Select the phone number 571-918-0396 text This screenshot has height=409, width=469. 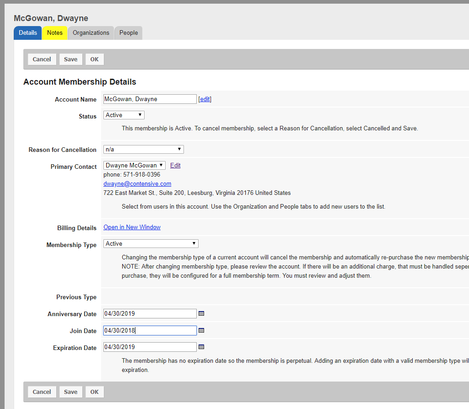pos(142,175)
